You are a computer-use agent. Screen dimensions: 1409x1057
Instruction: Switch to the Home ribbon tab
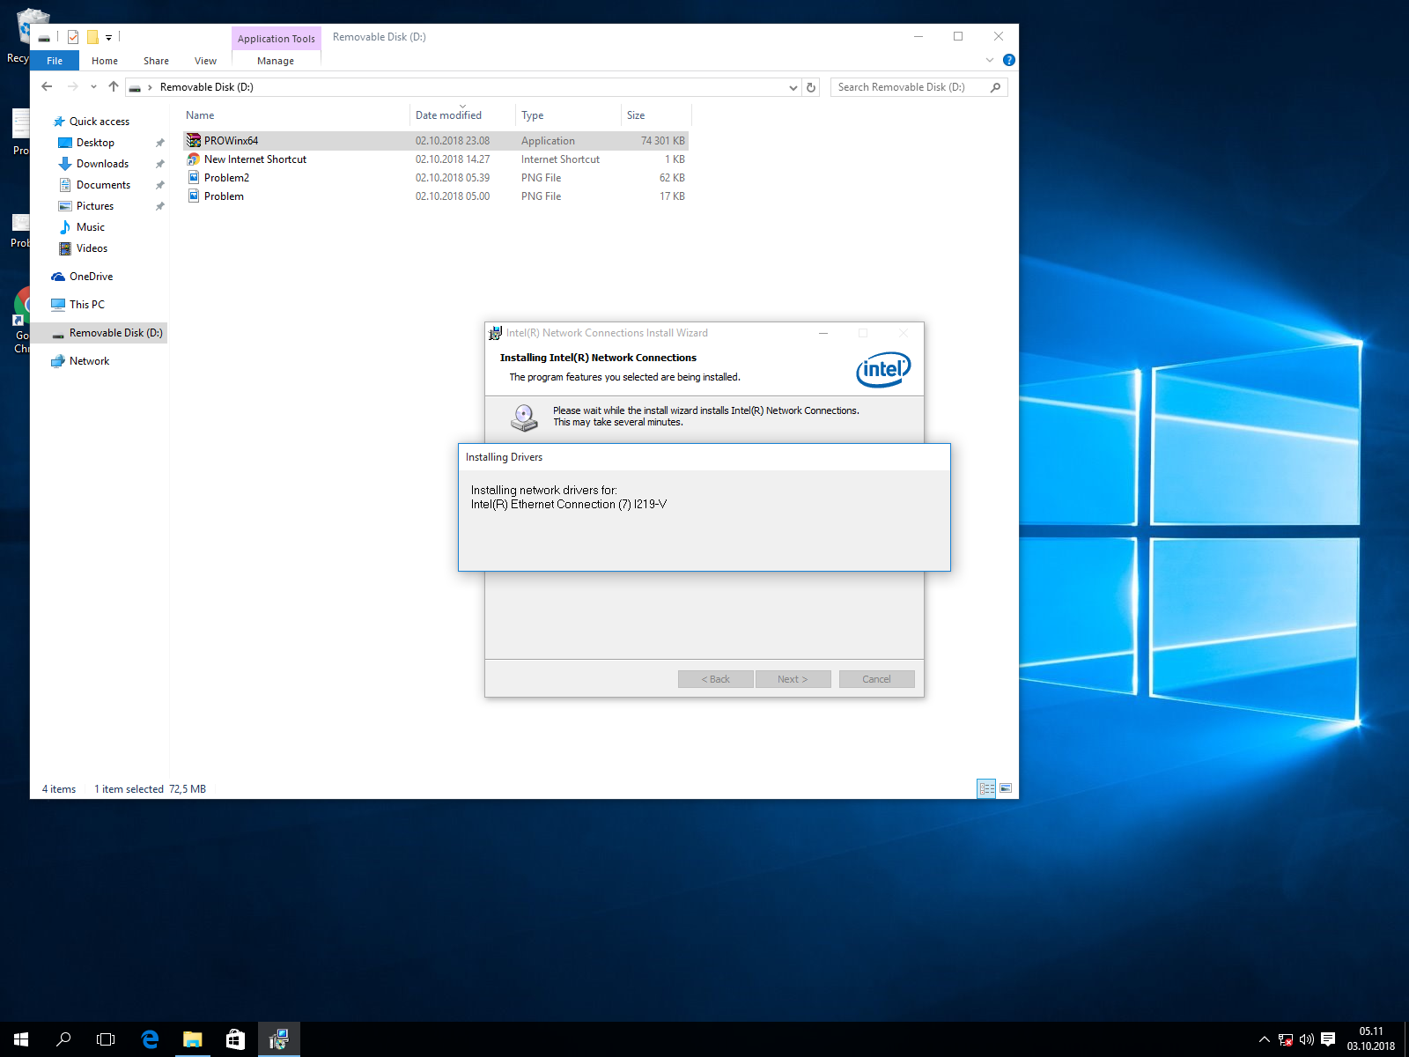pyautogui.click(x=105, y=61)
